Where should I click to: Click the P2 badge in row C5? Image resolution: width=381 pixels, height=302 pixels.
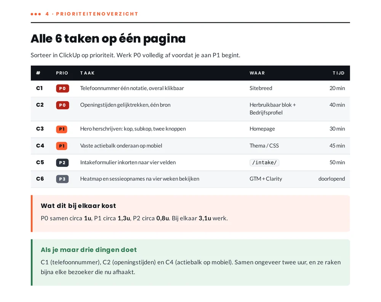(x=62, y=163)
